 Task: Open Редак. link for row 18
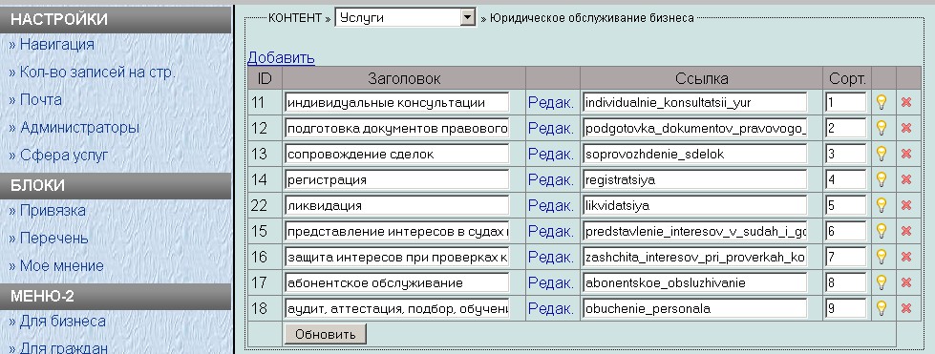tap(551, 308)
